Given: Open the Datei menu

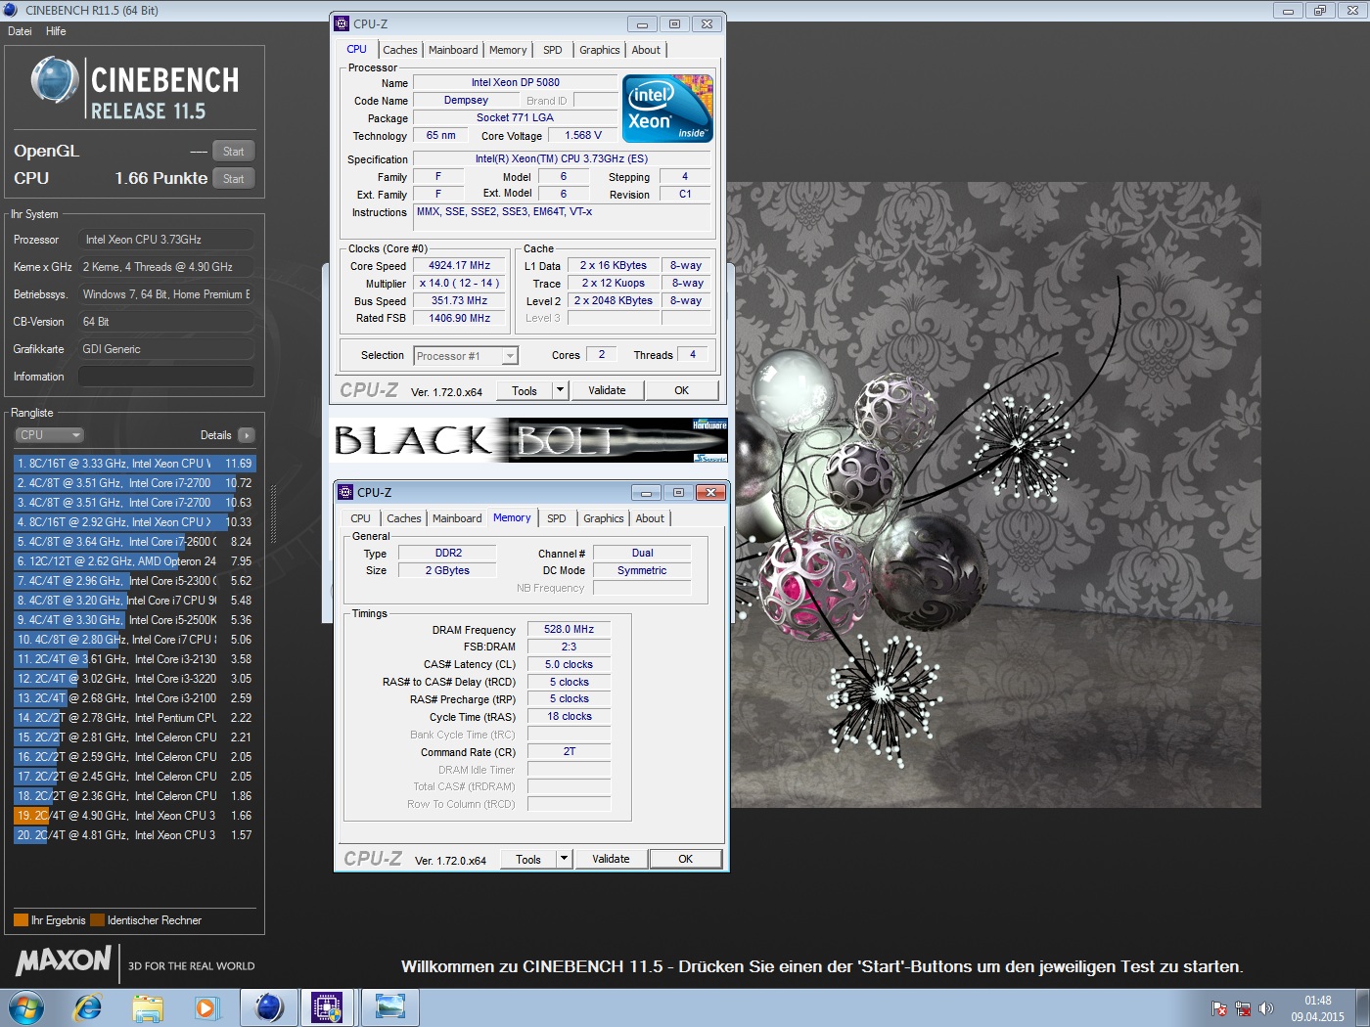Looking at the screenshot, I should 20,31.
